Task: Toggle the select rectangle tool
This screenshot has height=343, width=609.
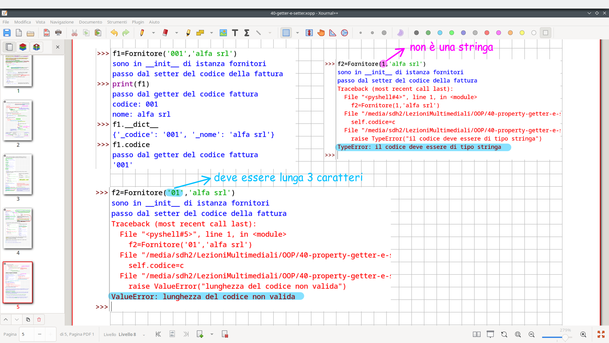Action: pyautogui.click(x=286, y=33)
